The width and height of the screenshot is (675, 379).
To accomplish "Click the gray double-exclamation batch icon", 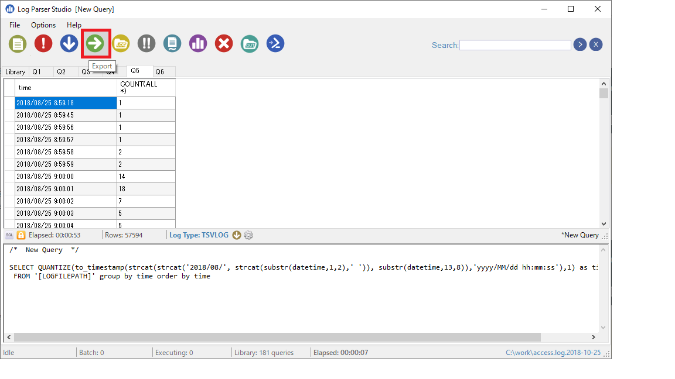I will (x=146, y=43).
